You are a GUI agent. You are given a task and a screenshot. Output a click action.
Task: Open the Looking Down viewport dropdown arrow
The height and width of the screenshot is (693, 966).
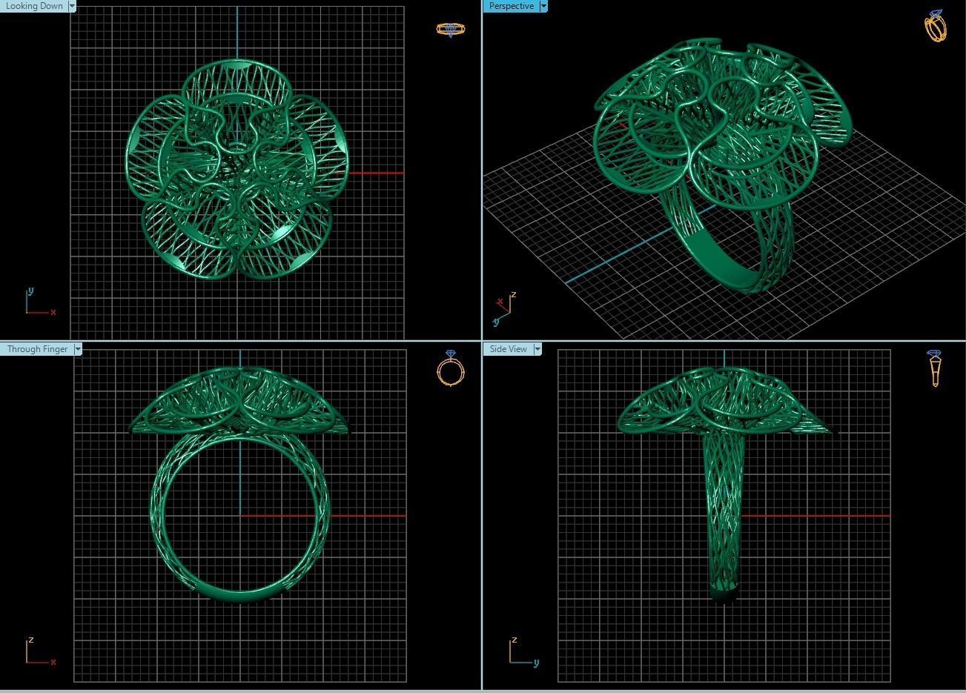pos(72,6)
